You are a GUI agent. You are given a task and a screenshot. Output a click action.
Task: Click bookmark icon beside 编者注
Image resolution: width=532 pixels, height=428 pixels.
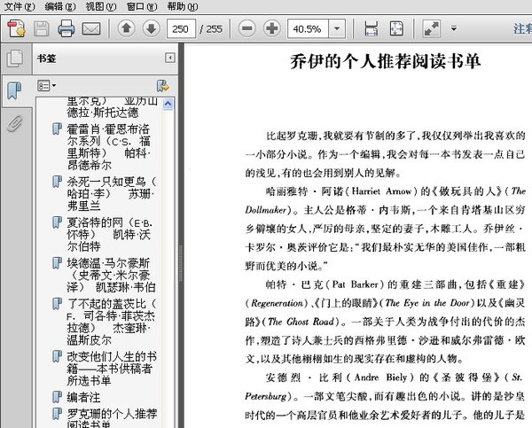click(57, 397)
